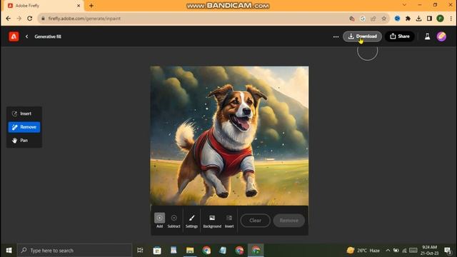This screenshot has width=457, height=257.
Task: Select the Remove tool
Action: point(24,127)
